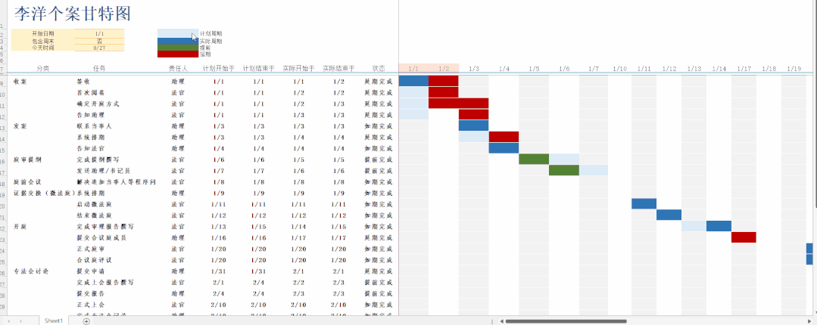Click the previous sheet navigation arrow
The height and width of the screenshot is (325, 817).
[x=9, y=321]
